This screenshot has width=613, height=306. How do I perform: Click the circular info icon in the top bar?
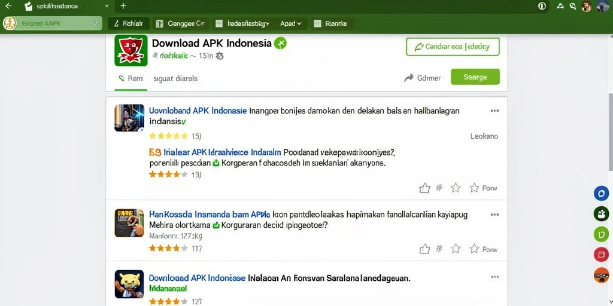[542, 6]
